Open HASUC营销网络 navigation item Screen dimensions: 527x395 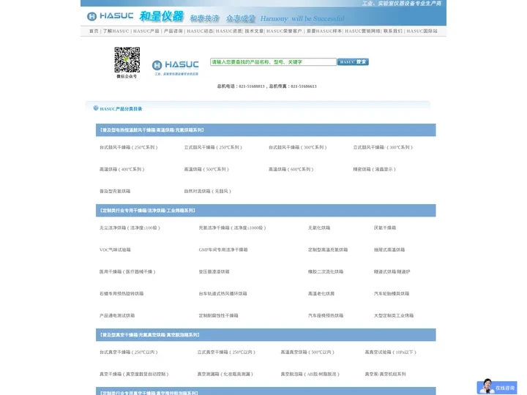coord(362,31)
